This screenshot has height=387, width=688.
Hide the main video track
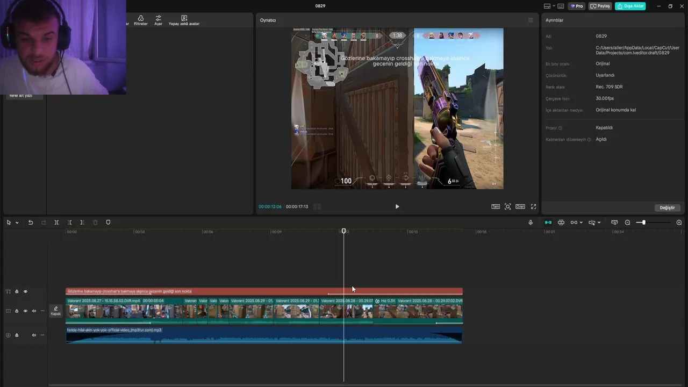[x=25, y=311]
